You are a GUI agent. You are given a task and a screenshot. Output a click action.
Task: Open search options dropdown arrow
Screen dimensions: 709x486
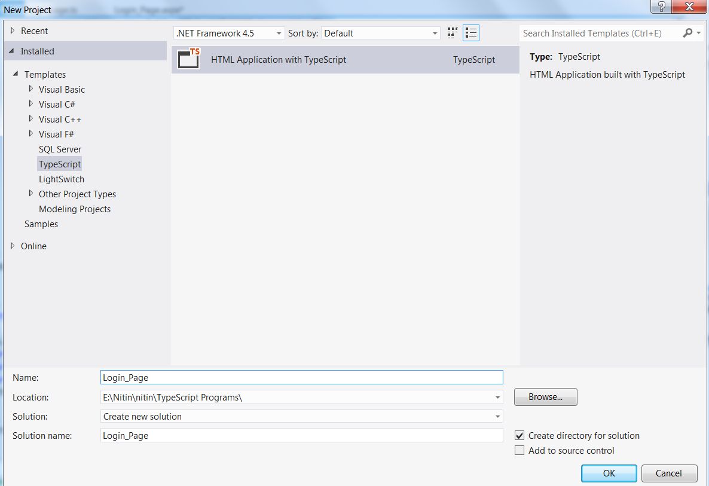point(699,33)
